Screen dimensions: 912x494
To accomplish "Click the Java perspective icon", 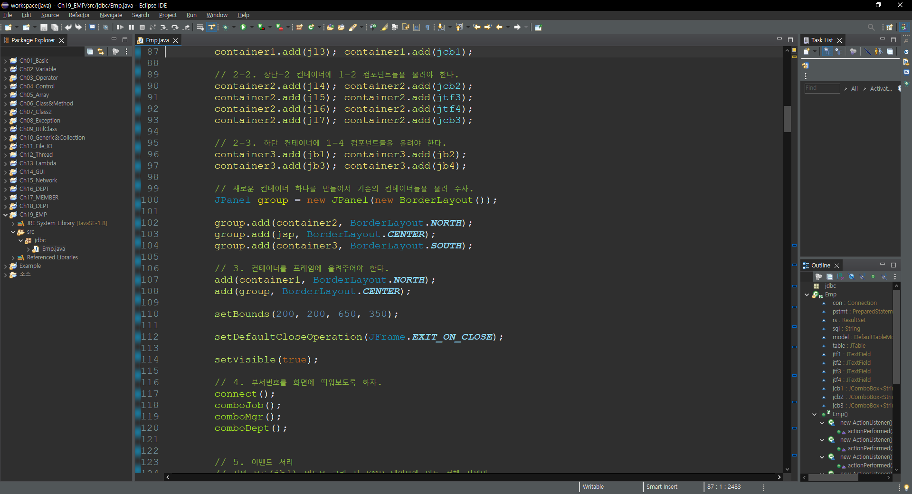I will click(904, 28).
